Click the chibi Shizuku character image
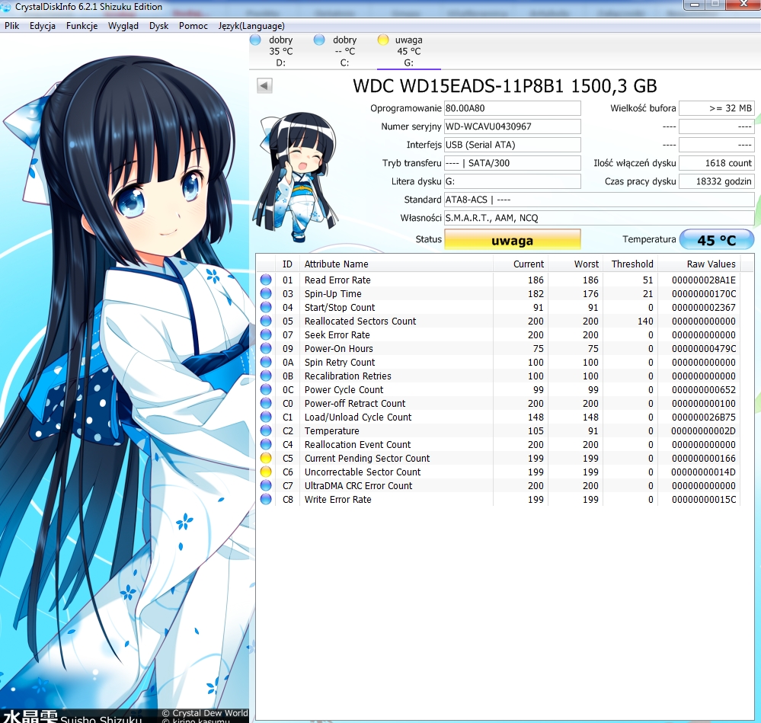 tap(296, 177)
